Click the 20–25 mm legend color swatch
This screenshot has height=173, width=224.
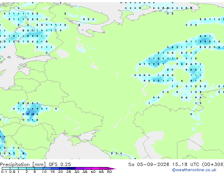pyautogui.click(x=63, y=168)
